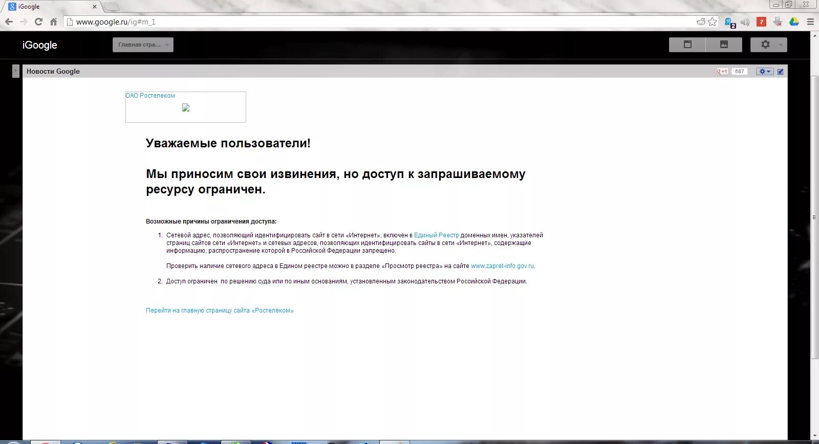Reload the current page
The image size is (819, 444).
[x=38, y=22]
